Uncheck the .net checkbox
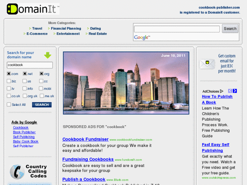Screen dimensions: 247x185 [x=25, y=74]
